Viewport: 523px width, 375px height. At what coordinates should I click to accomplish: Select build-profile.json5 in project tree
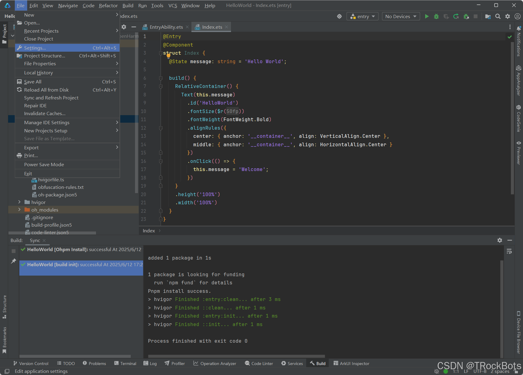coord(52,225)
